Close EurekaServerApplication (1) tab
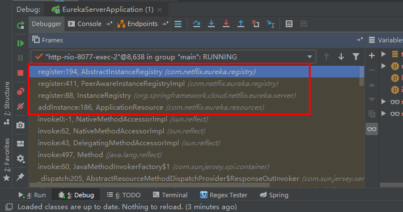403x212 pixels. [x=160, y=10]
